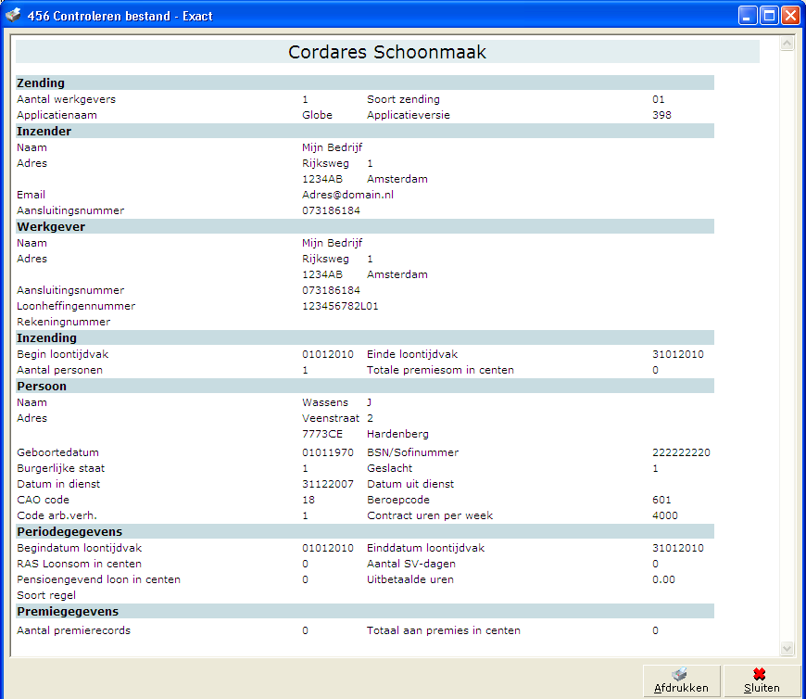Click the Inzending section header
Image resolution: width=806 pixels, height=699 pixels.
coord(46,338)
